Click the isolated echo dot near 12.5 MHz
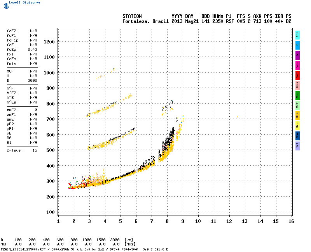The image size is (311, 252). point(237,117)
